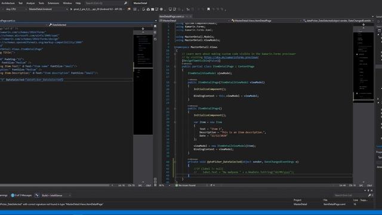Collapse the namespace MasterDetail.Views block
382x215 pixels.
tap(175, 47)
